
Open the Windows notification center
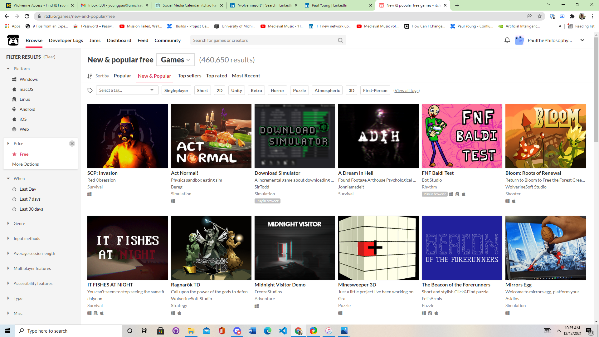589,331
